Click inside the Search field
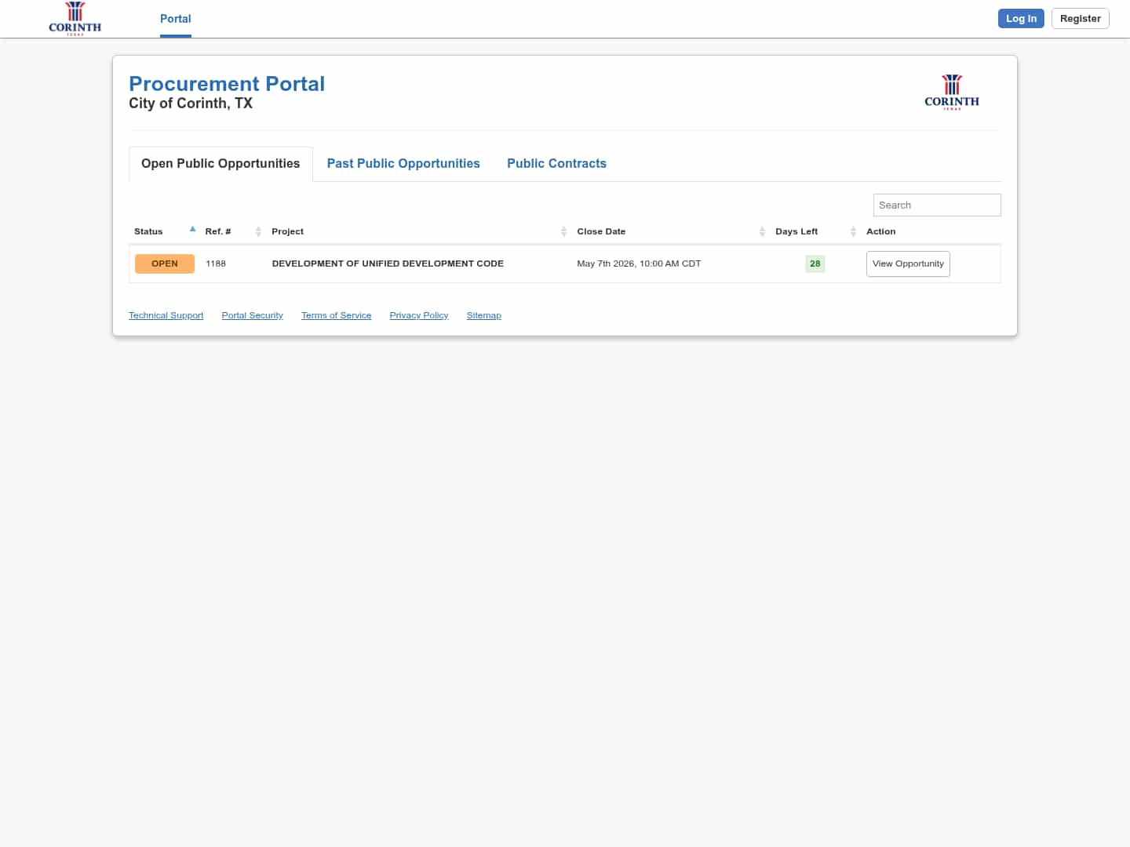Viewport: 1130px width, 847px height. click(936, 205)
